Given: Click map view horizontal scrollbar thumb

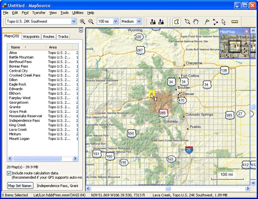Looking at the screenshot, I should click(168, 189).
